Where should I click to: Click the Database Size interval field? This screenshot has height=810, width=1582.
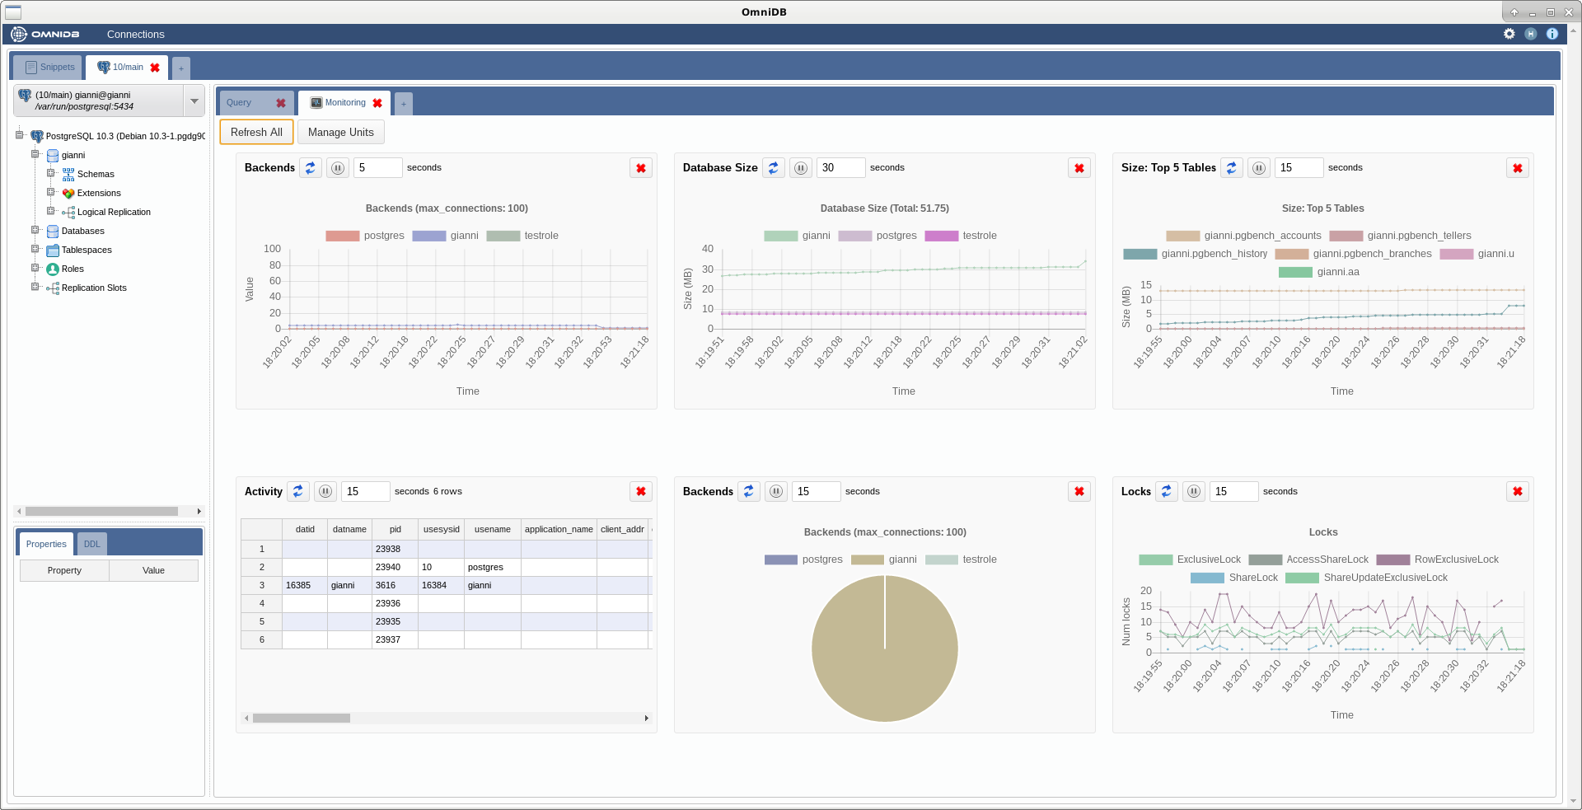[840, 168]
